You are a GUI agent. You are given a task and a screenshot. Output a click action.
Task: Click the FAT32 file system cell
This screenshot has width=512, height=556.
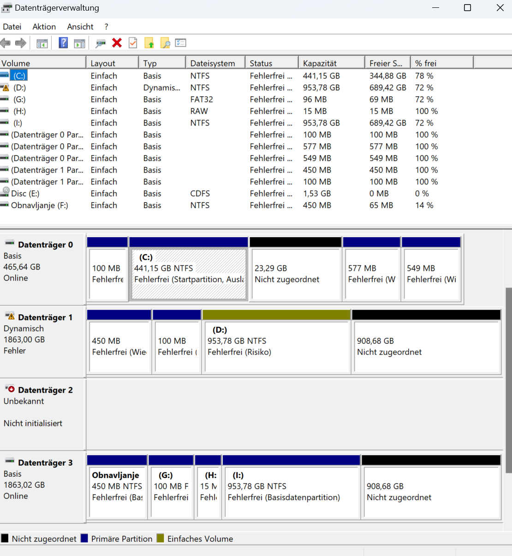point(202,99)
